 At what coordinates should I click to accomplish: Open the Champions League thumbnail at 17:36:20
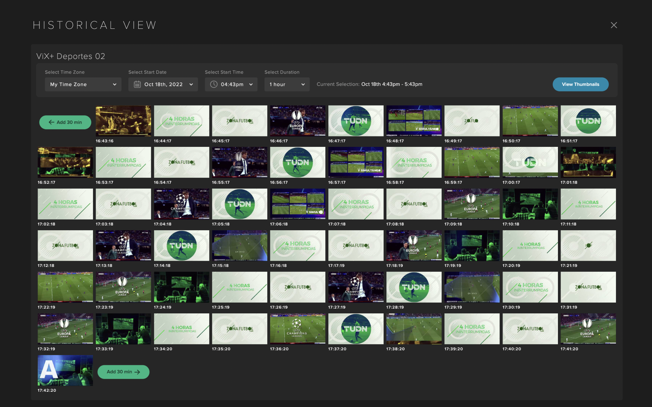(297, 329)
